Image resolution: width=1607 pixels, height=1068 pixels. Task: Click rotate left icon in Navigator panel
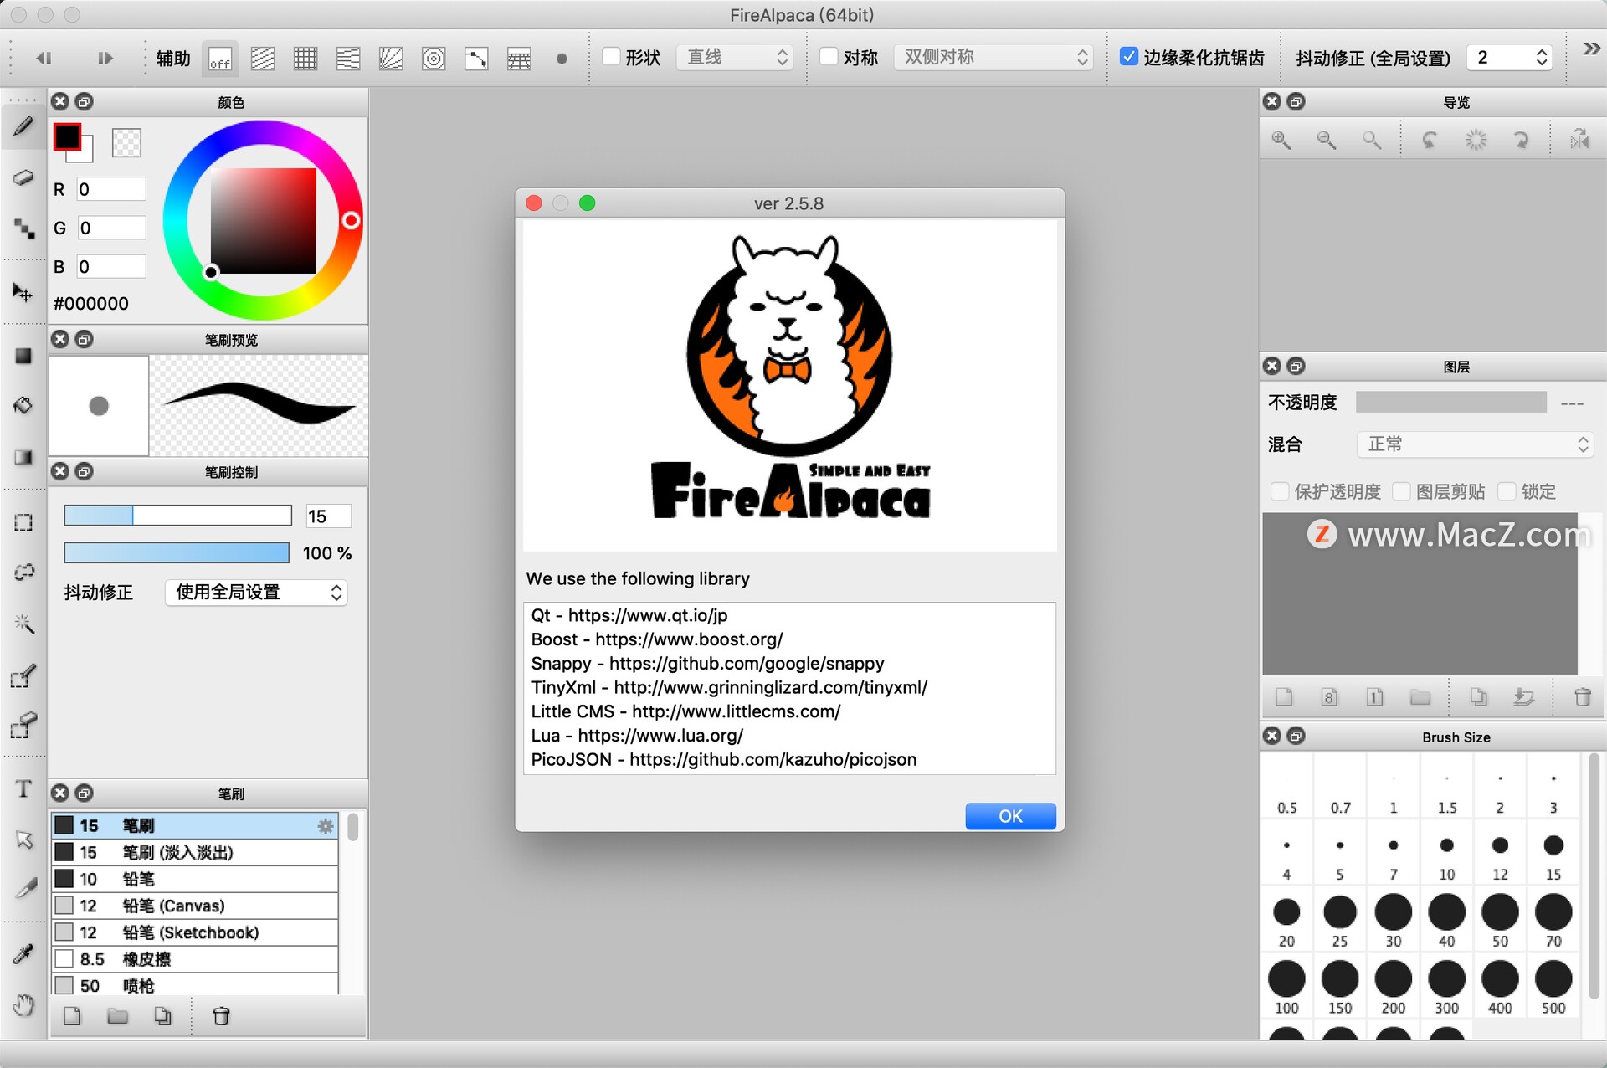[x=1430, y=140]
